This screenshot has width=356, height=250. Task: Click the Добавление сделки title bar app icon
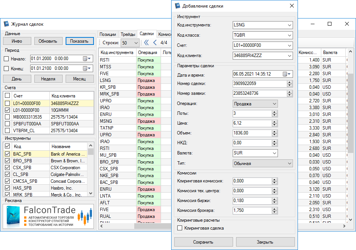pyautogui.click(x=178, y=6)
